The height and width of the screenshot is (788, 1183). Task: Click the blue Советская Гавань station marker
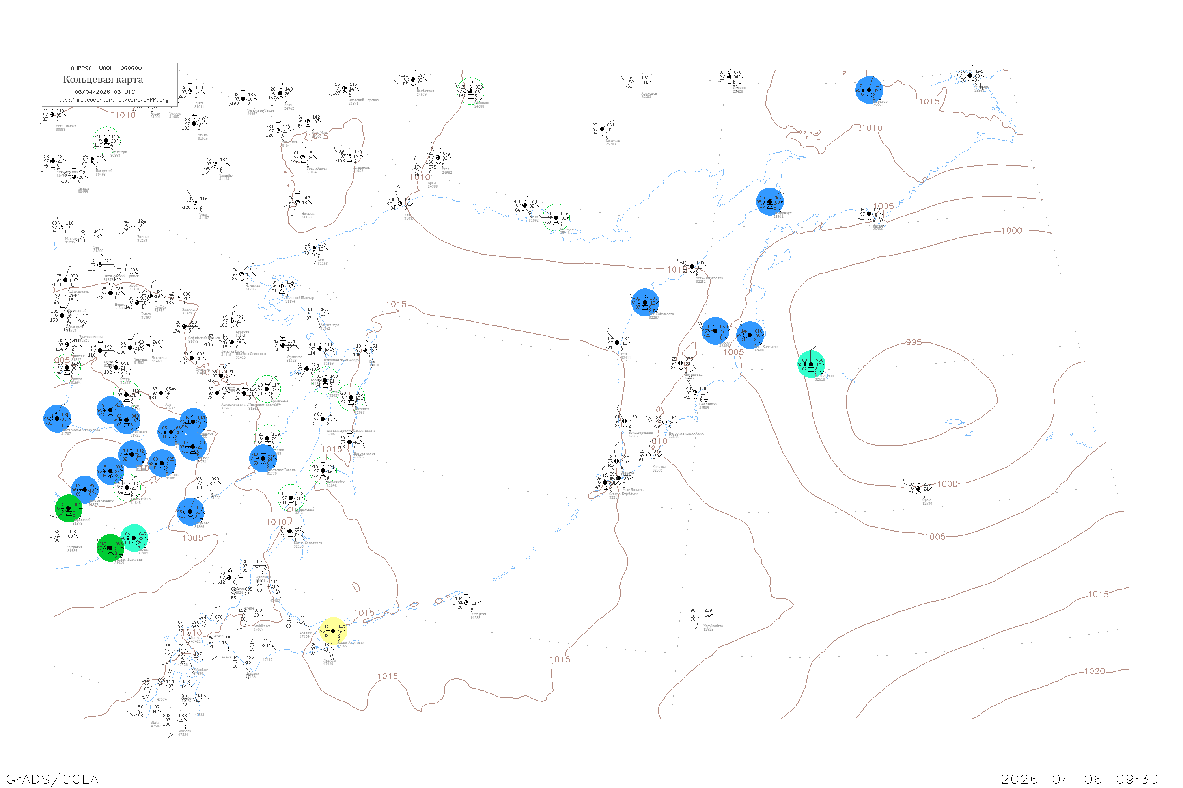pyautogui.click(x=263, y=458)
